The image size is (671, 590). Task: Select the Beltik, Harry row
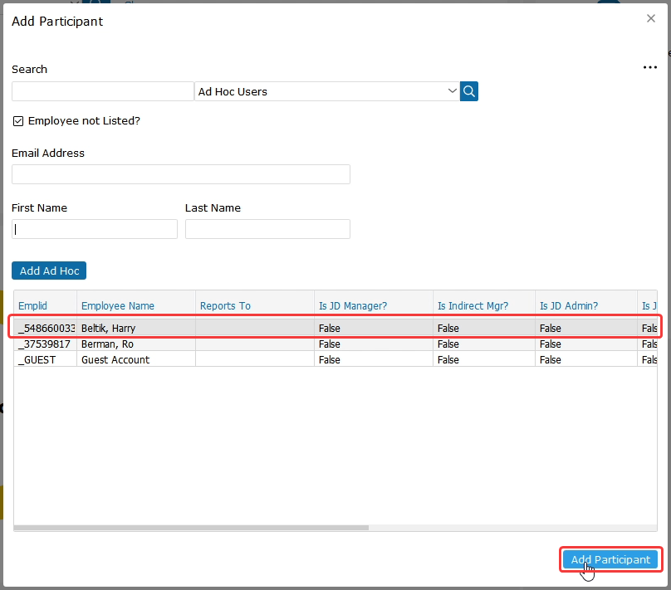(x=108, y=329)
